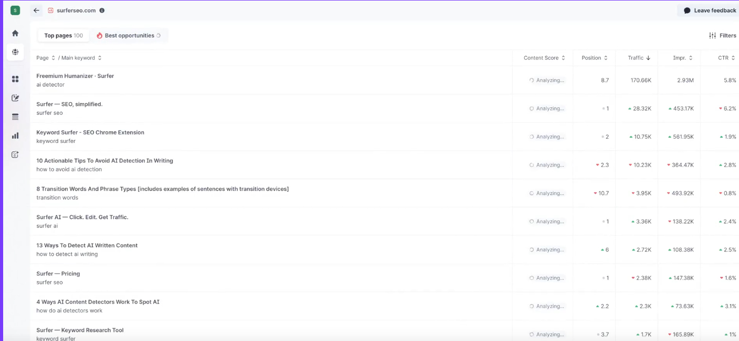Click the 147.38K impressions value
Image resolution: width=739 pixels, height=341 pixels.
pyautogui.click(x=683, y=279)
